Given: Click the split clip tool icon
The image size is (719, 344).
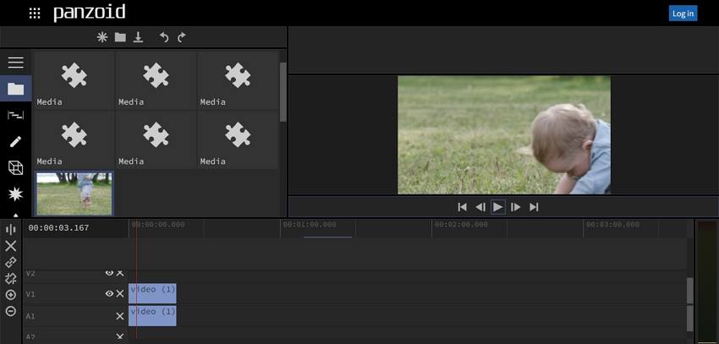Looking at the screenshot, I should pos(10,230).
